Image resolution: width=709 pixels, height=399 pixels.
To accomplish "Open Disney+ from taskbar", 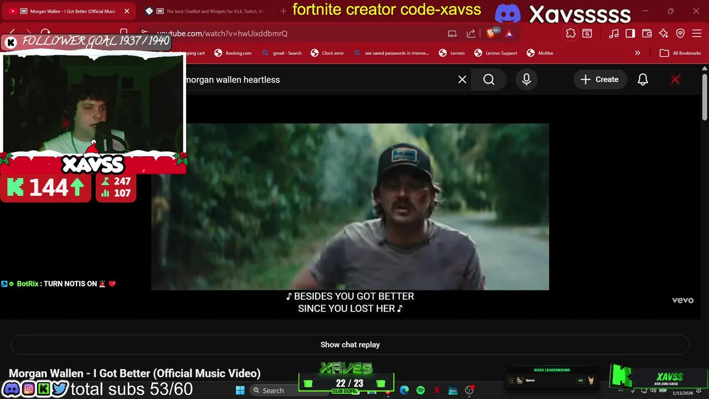I will 453,391.
